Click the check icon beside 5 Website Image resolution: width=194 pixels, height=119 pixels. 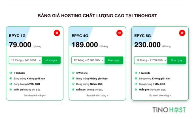click(136, 73)
